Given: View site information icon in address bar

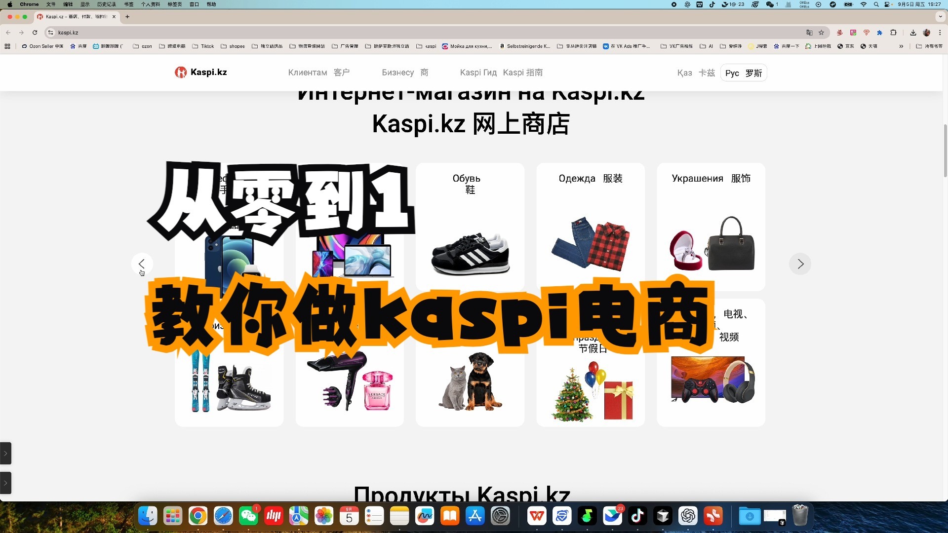Looking at the screenshot, I should pyautogui.click(x=50, y=33).
